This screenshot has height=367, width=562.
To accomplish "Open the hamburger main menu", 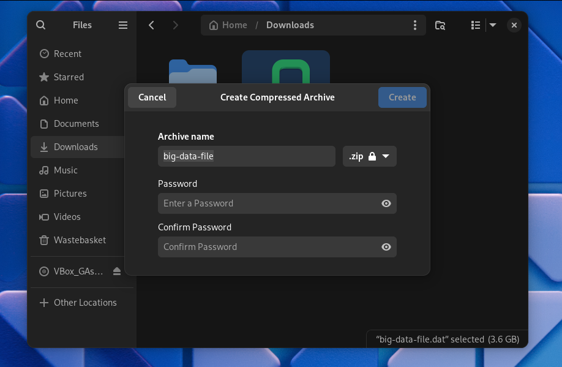I will point(123,25).
